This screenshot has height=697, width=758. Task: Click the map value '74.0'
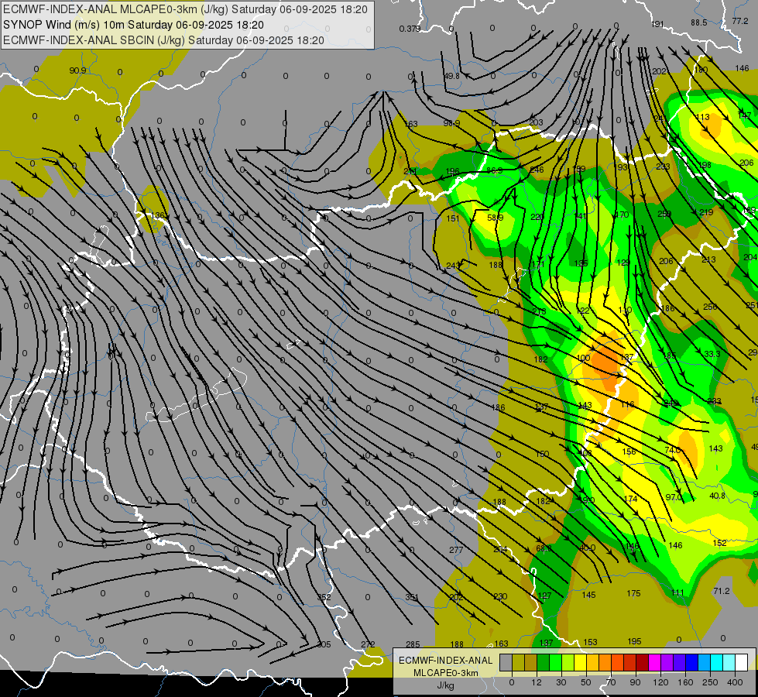click(673, 450)
